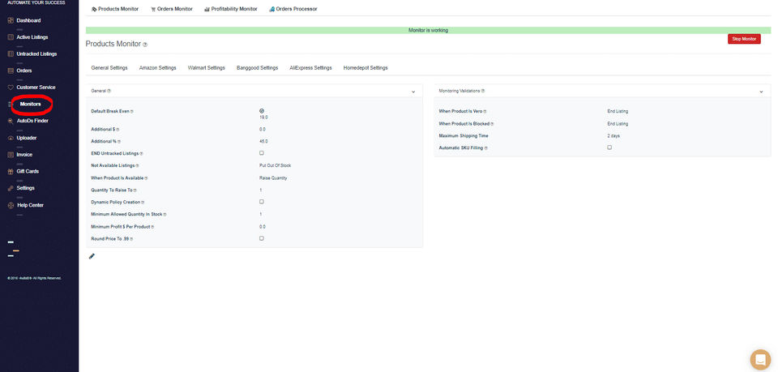Toggle Round Price To .99 checkbox
778x372 pixels.
click(x=262, y=238)
